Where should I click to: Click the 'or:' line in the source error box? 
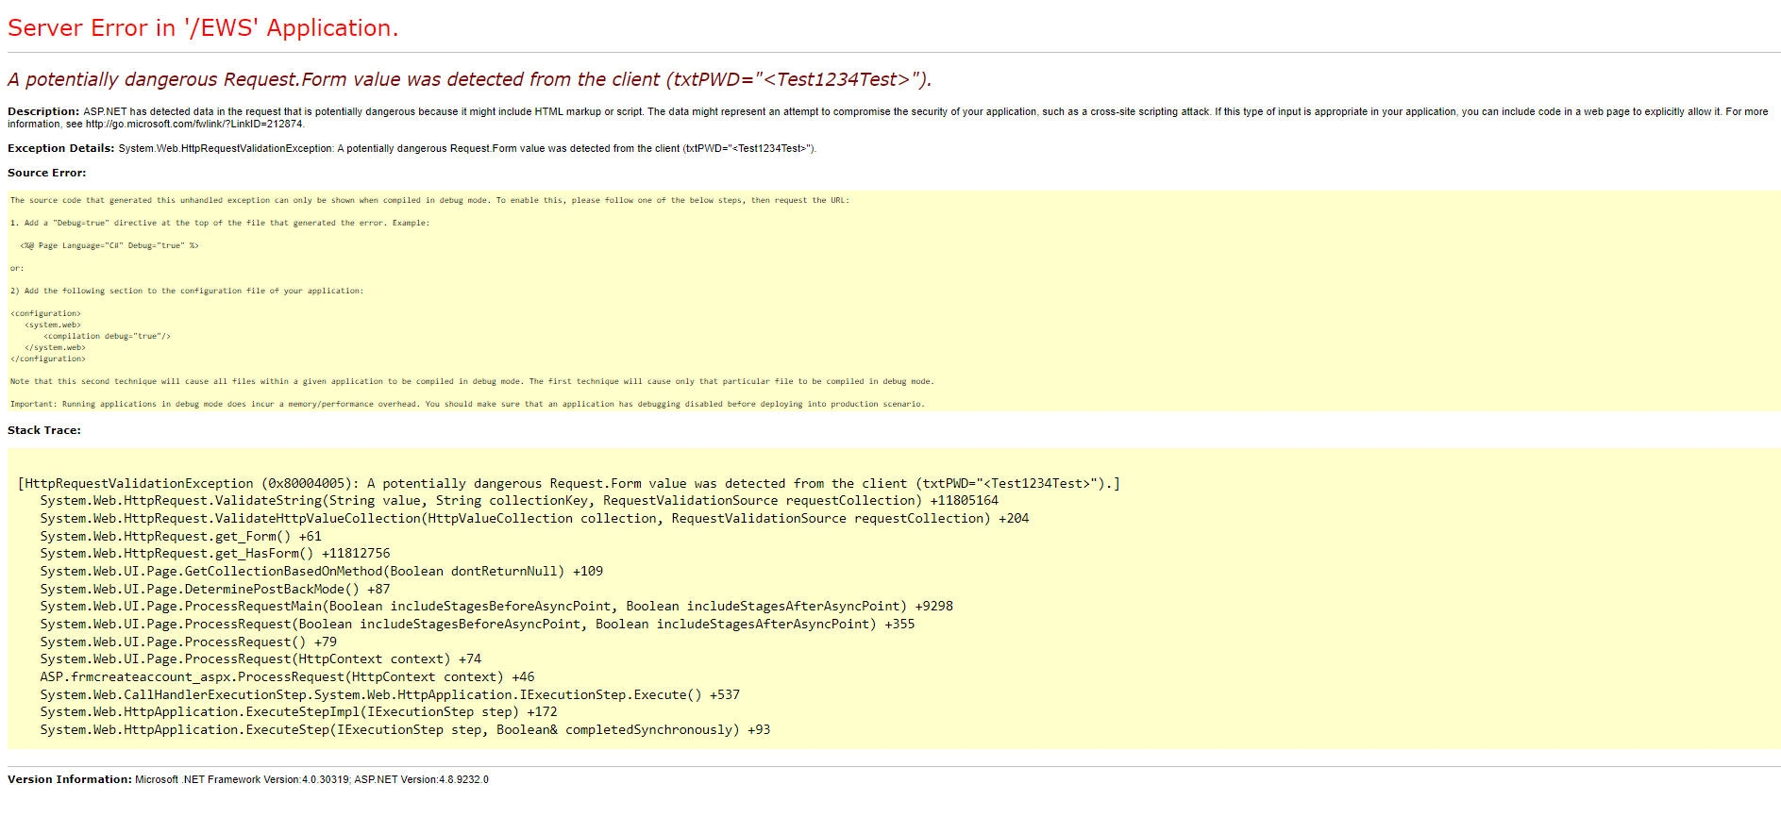17,268
